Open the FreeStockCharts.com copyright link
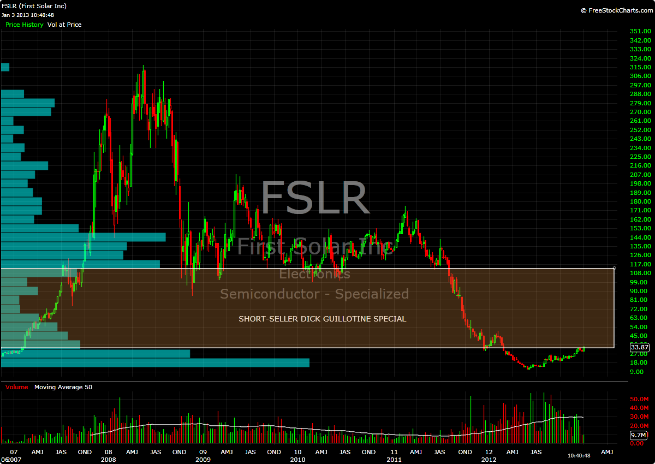Screen dimensions: 655x464 616,10
